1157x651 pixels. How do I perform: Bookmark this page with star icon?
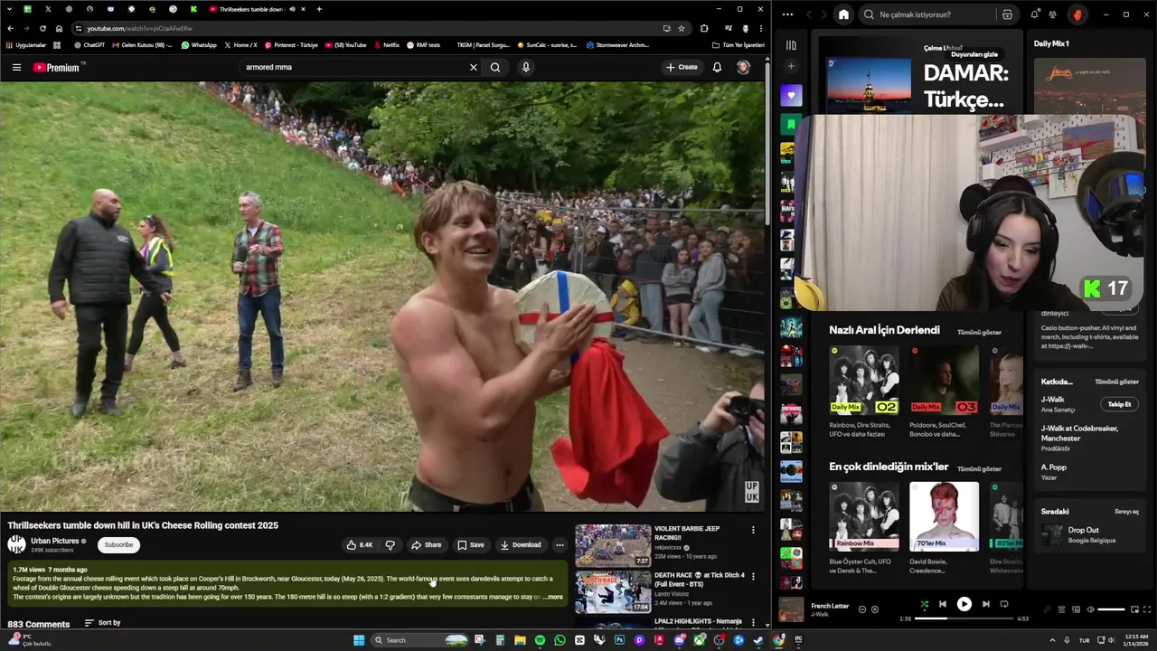(682, 28)
